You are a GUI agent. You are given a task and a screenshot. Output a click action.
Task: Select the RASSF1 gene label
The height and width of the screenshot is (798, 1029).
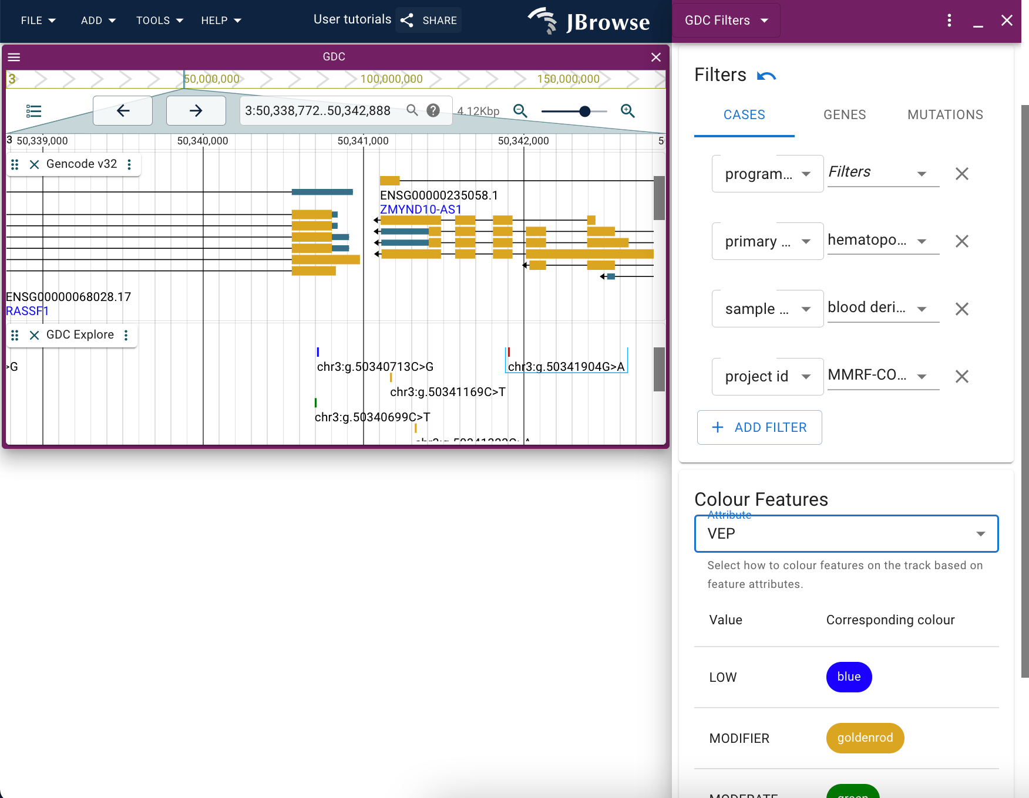pos(27,311)
